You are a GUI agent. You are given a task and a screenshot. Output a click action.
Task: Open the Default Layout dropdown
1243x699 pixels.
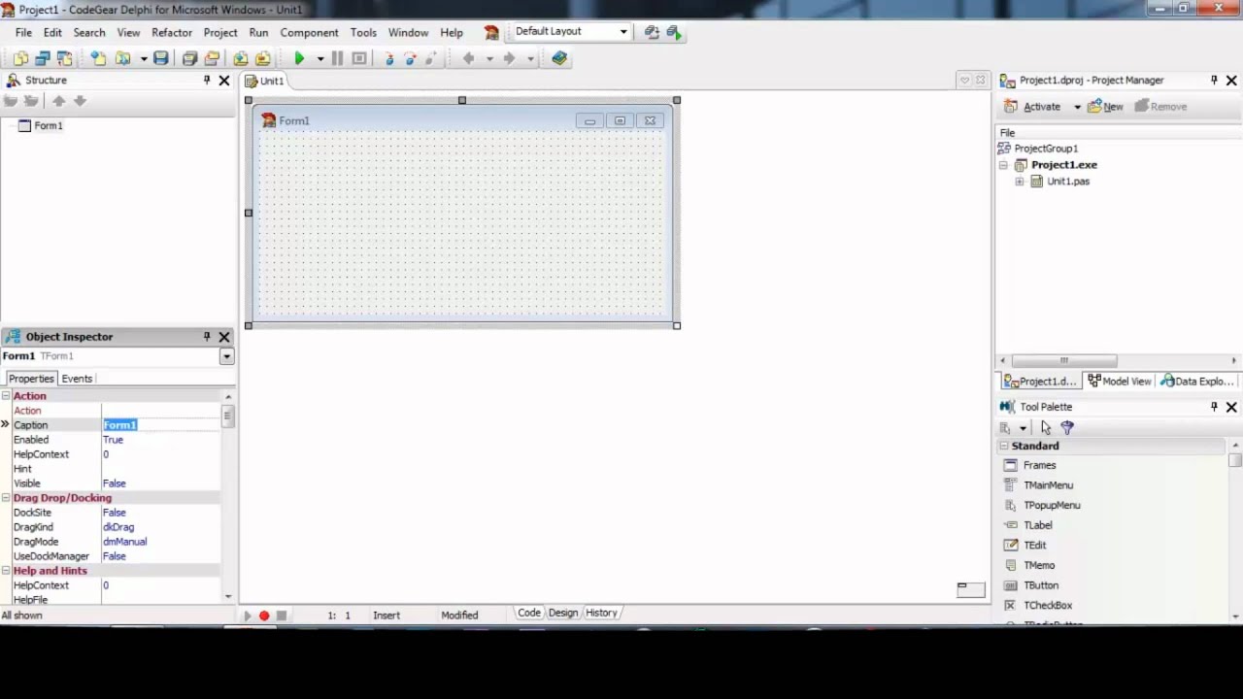pos(623,31)
